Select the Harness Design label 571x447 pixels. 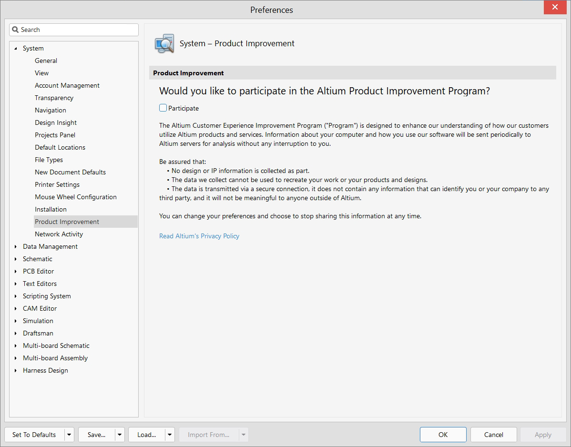46,370
